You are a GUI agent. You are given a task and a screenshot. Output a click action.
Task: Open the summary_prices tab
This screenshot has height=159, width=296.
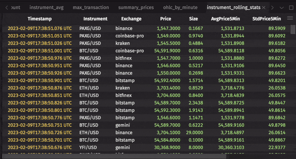click(x=136, y=7)
